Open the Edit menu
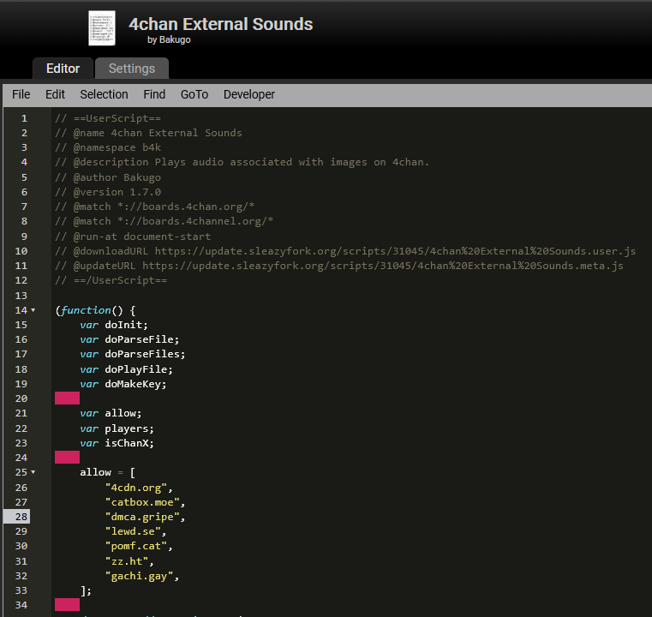The image size is (652, 617). click(x=56, y=94)
